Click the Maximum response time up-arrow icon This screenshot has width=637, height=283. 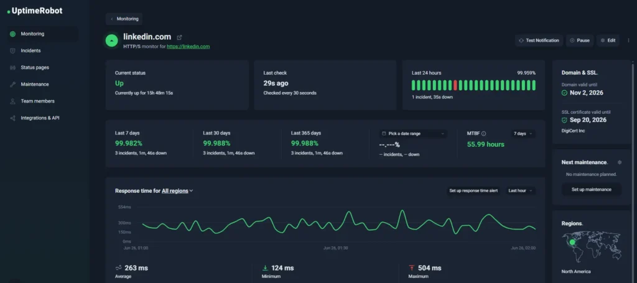click(x=412, y=268)
